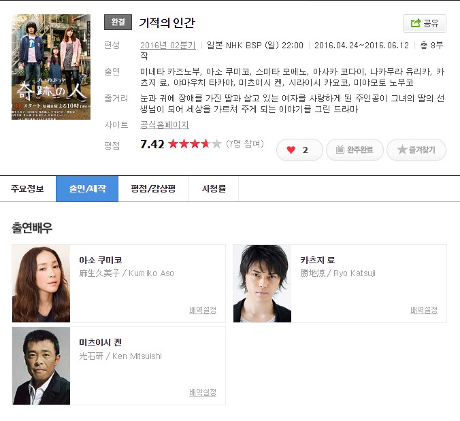Screen dimensions: 460x421
Task: Toggle the 즐겨찾기 favorite star button
Action: 416,150
